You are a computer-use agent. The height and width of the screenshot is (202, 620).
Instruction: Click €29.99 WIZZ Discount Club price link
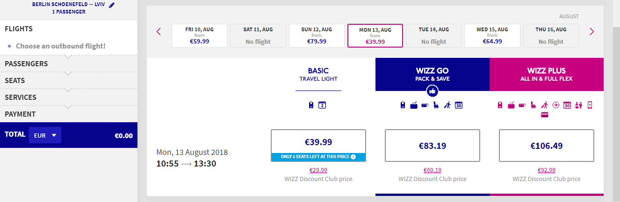click(318, 170)
